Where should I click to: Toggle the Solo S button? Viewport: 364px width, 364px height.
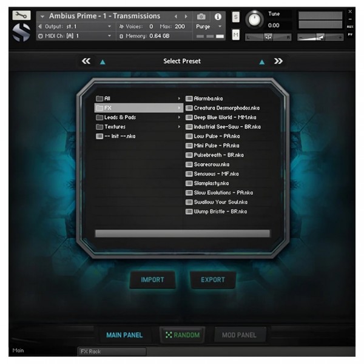tap(235, 17)
